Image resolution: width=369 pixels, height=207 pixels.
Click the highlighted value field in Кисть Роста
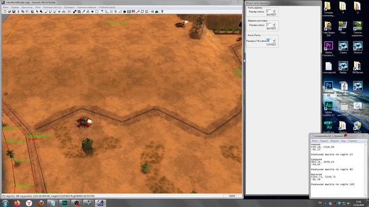269,41
